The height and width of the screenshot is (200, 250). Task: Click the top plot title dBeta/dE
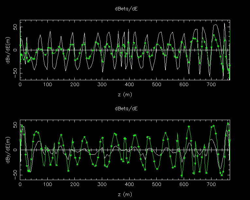click(x=126, y=9)
